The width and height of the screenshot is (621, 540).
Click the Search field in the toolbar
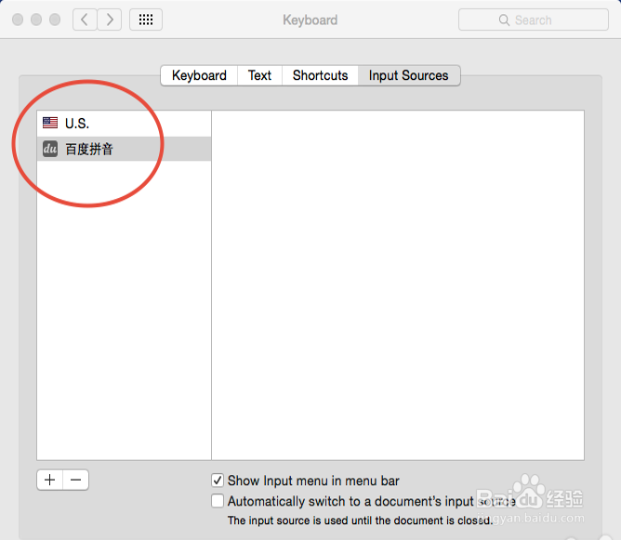[533, 20]
